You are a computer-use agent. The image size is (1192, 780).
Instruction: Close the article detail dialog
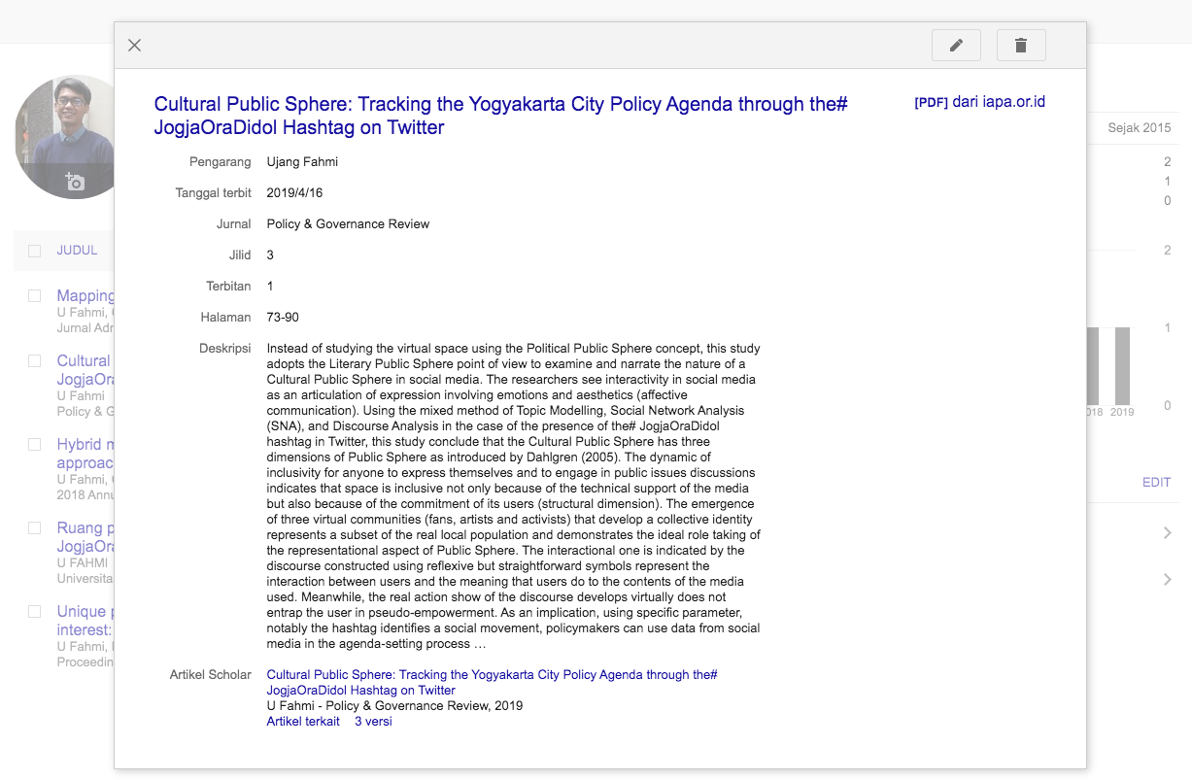click(x=135, y=46)
